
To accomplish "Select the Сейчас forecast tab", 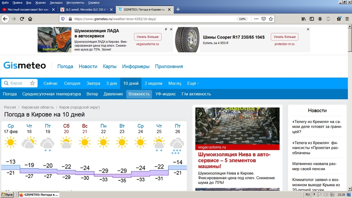I will tap(51, 83).
